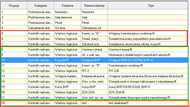190x107 pixels.
Task: Click 'Pesel' in the Kolumna column
Action: tap(68, 23)
